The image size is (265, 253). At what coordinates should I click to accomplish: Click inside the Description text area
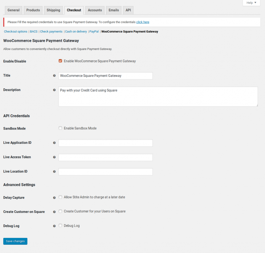(158, 96)
